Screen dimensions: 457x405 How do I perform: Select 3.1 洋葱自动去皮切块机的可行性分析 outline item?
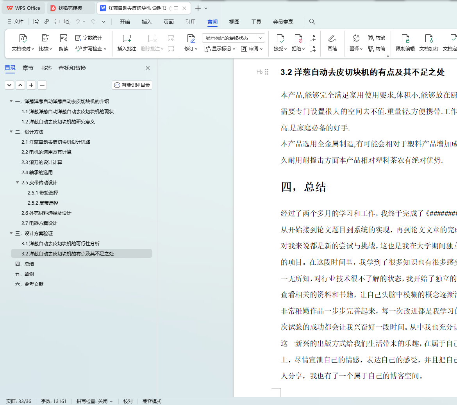(60, 243)
